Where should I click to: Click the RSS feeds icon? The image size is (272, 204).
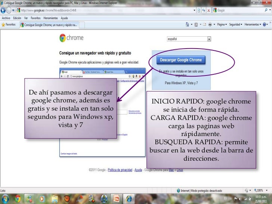tap(196, 25)
